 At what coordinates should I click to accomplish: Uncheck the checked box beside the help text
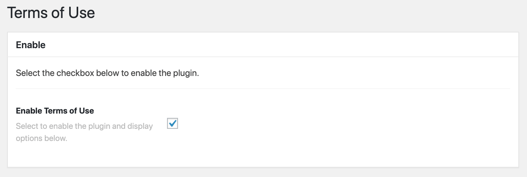(173, 124)
